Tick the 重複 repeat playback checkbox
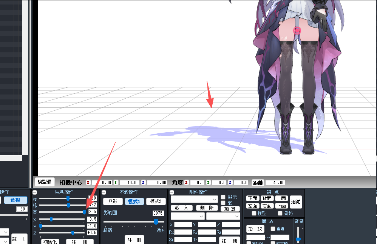The height and width of the screenshot is (244, 377). point(273,229)
